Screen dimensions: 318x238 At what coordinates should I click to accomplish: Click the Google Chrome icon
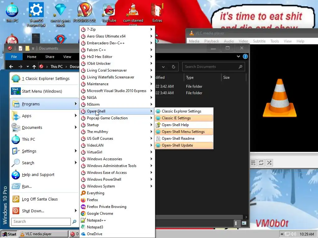(83, 214)
